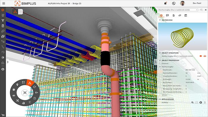
Task: Open the issues clipboard in sidebar
Action: (x=3, y=26)
